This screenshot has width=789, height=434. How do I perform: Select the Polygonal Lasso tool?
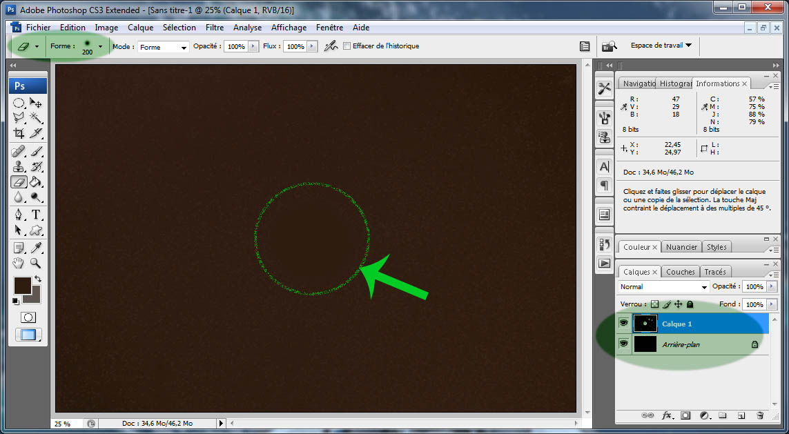pyautogui.click(x=19, y=118)
